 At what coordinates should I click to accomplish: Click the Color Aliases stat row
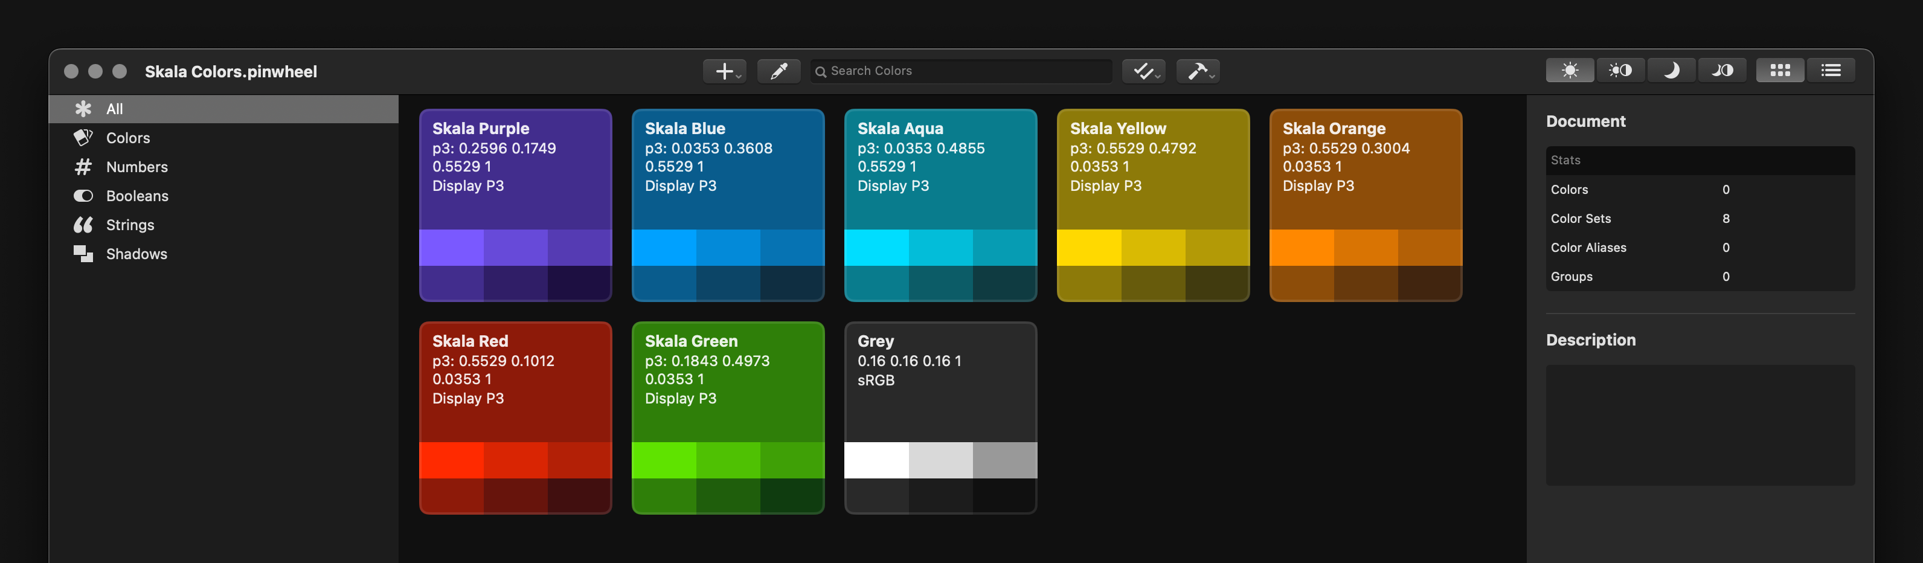1701,248
